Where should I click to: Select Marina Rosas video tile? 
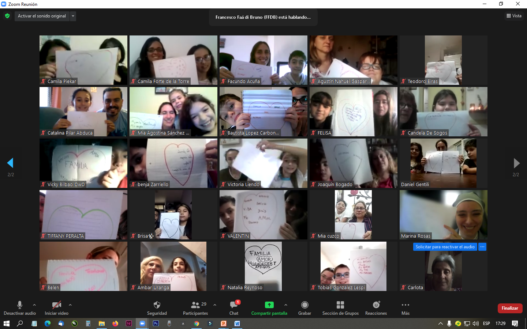(x=444, y=215)
